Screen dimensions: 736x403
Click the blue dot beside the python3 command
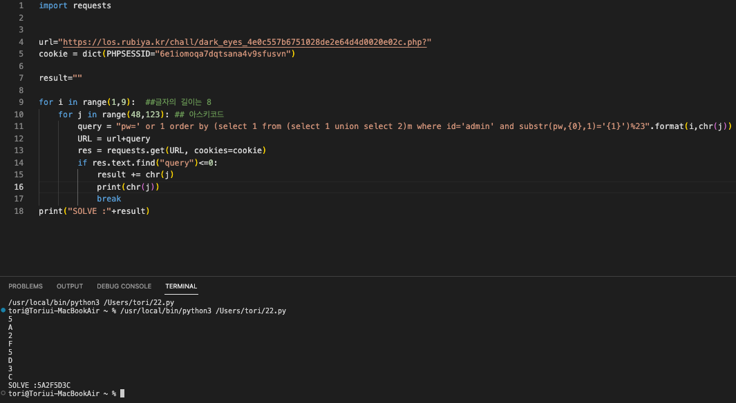click(3, 311)
